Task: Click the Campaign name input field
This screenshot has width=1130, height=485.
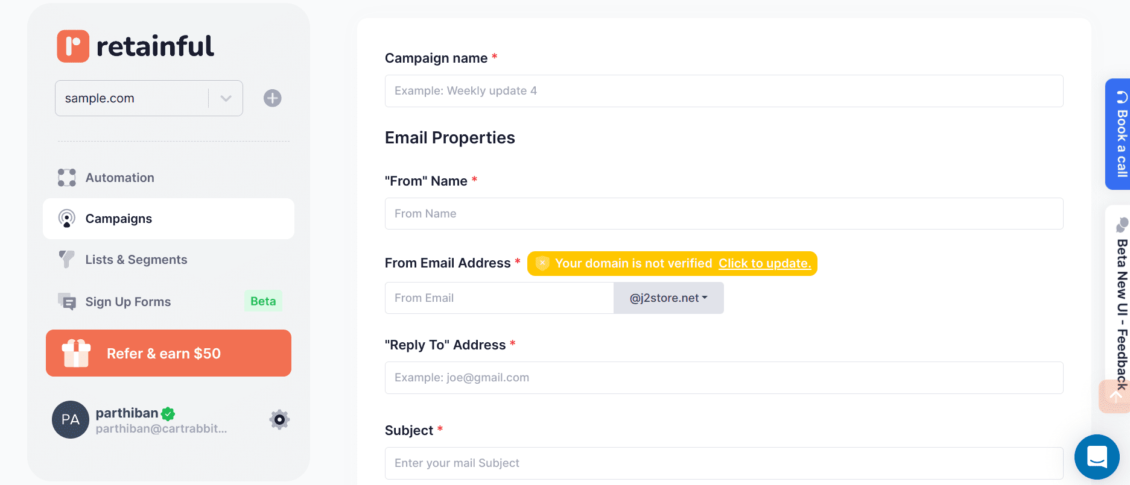Action: (723, 91)
